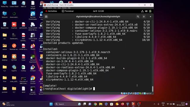Click the taskbar microphone icon
This screenshot has width=190, height=107.
pos(158,104)
